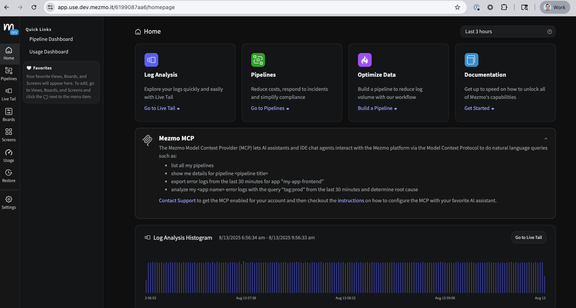Click the Aug 13 09:08 axis label

445,298
